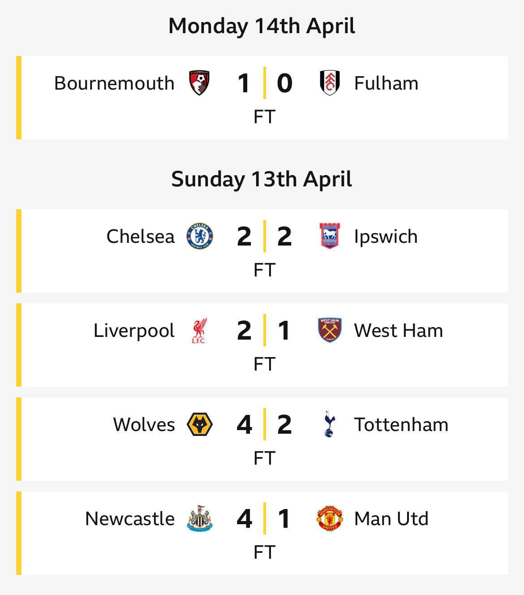Click the Chelsea club badge
The width and height of the screenshot is (524, 595).
pyautogui.click(x=200, y=236)
